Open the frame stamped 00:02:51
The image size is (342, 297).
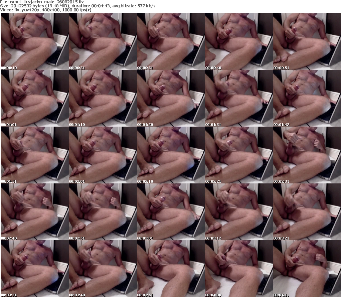click(103, 212)
